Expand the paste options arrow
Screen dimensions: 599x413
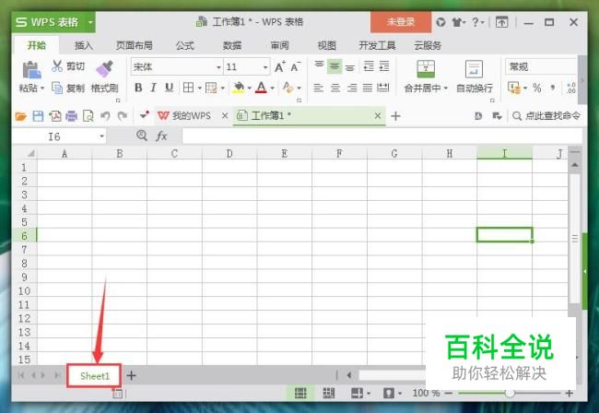pos(42,88)
